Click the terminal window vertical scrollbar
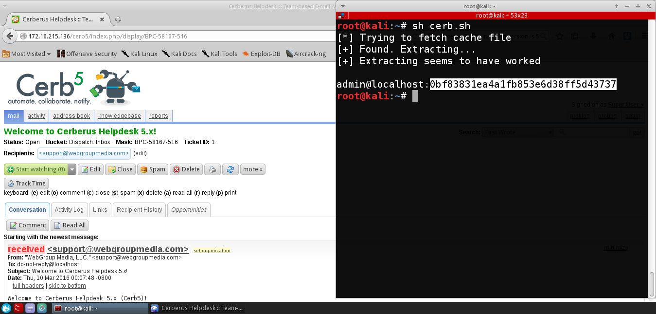656x314 pixels. [x=652, y=284]
